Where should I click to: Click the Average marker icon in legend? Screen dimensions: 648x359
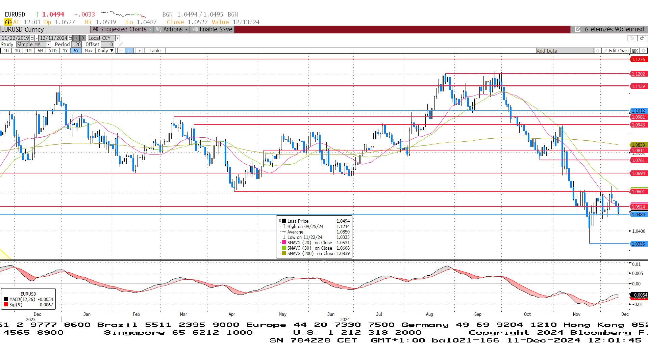click(284, 232)
